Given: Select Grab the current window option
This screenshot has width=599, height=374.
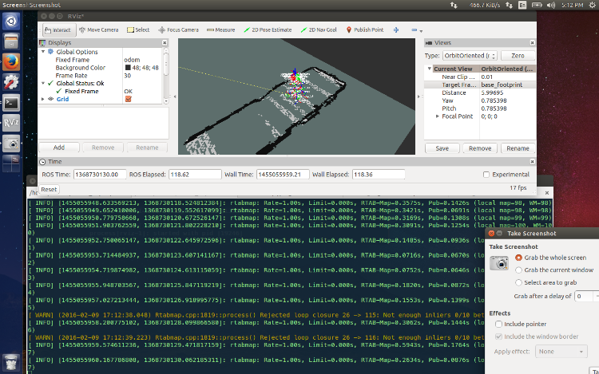Looking at the screenshot, I should 520,270.
